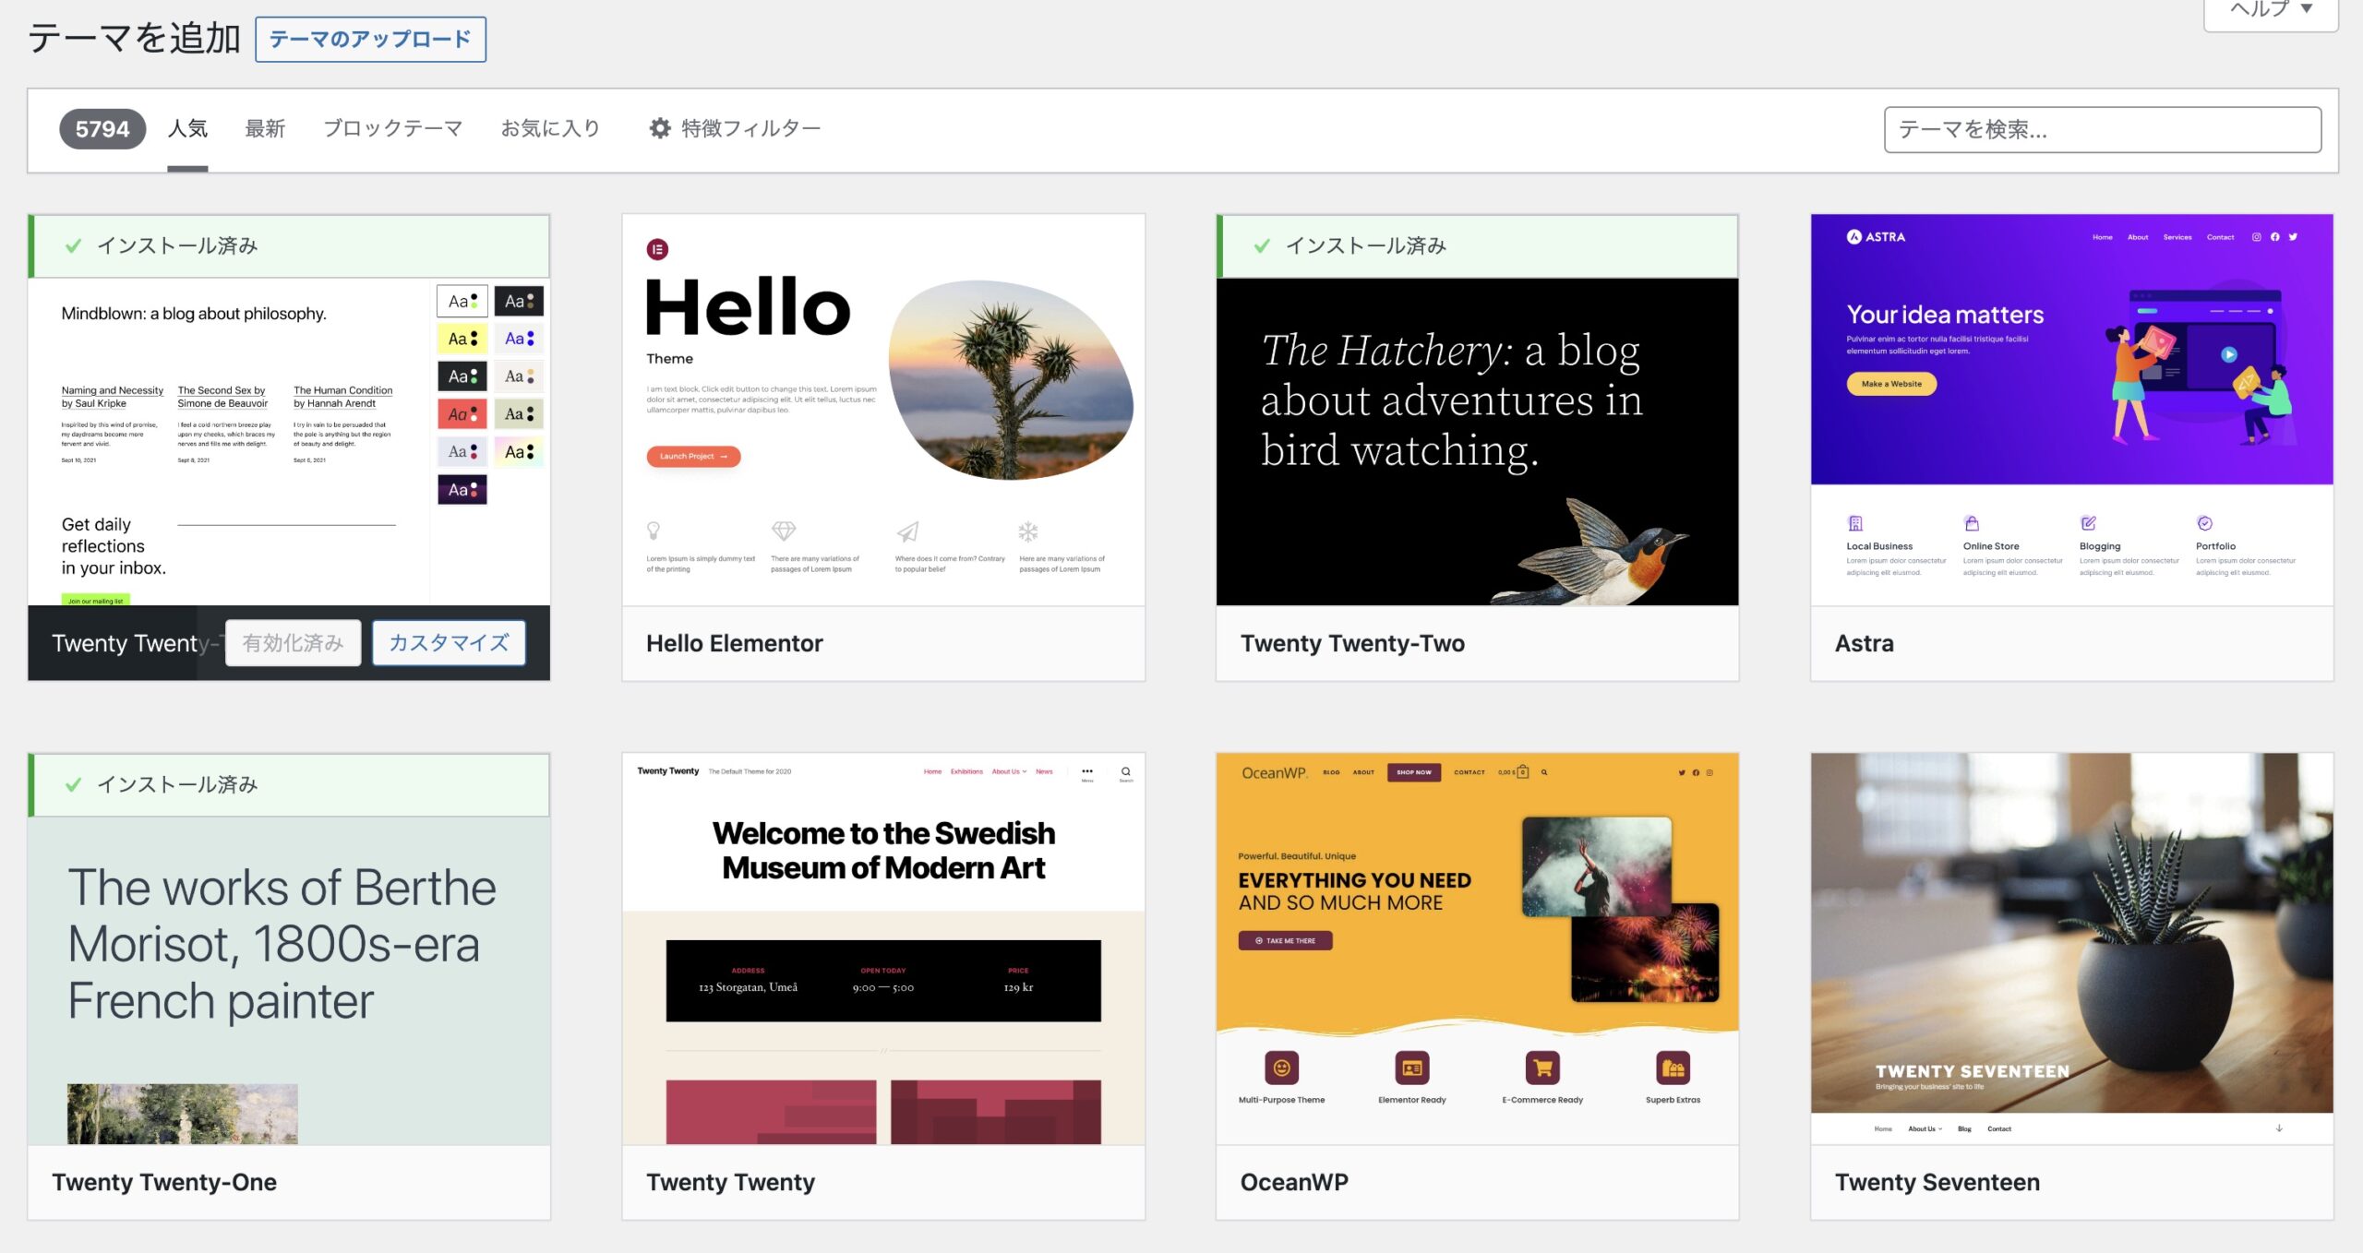
Task: Click the テーマを検索 input field
Action: [2103, 129]
